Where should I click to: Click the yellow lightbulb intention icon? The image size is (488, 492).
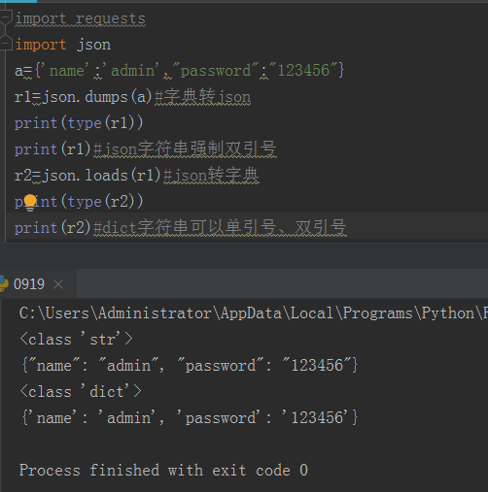[30, 203]
